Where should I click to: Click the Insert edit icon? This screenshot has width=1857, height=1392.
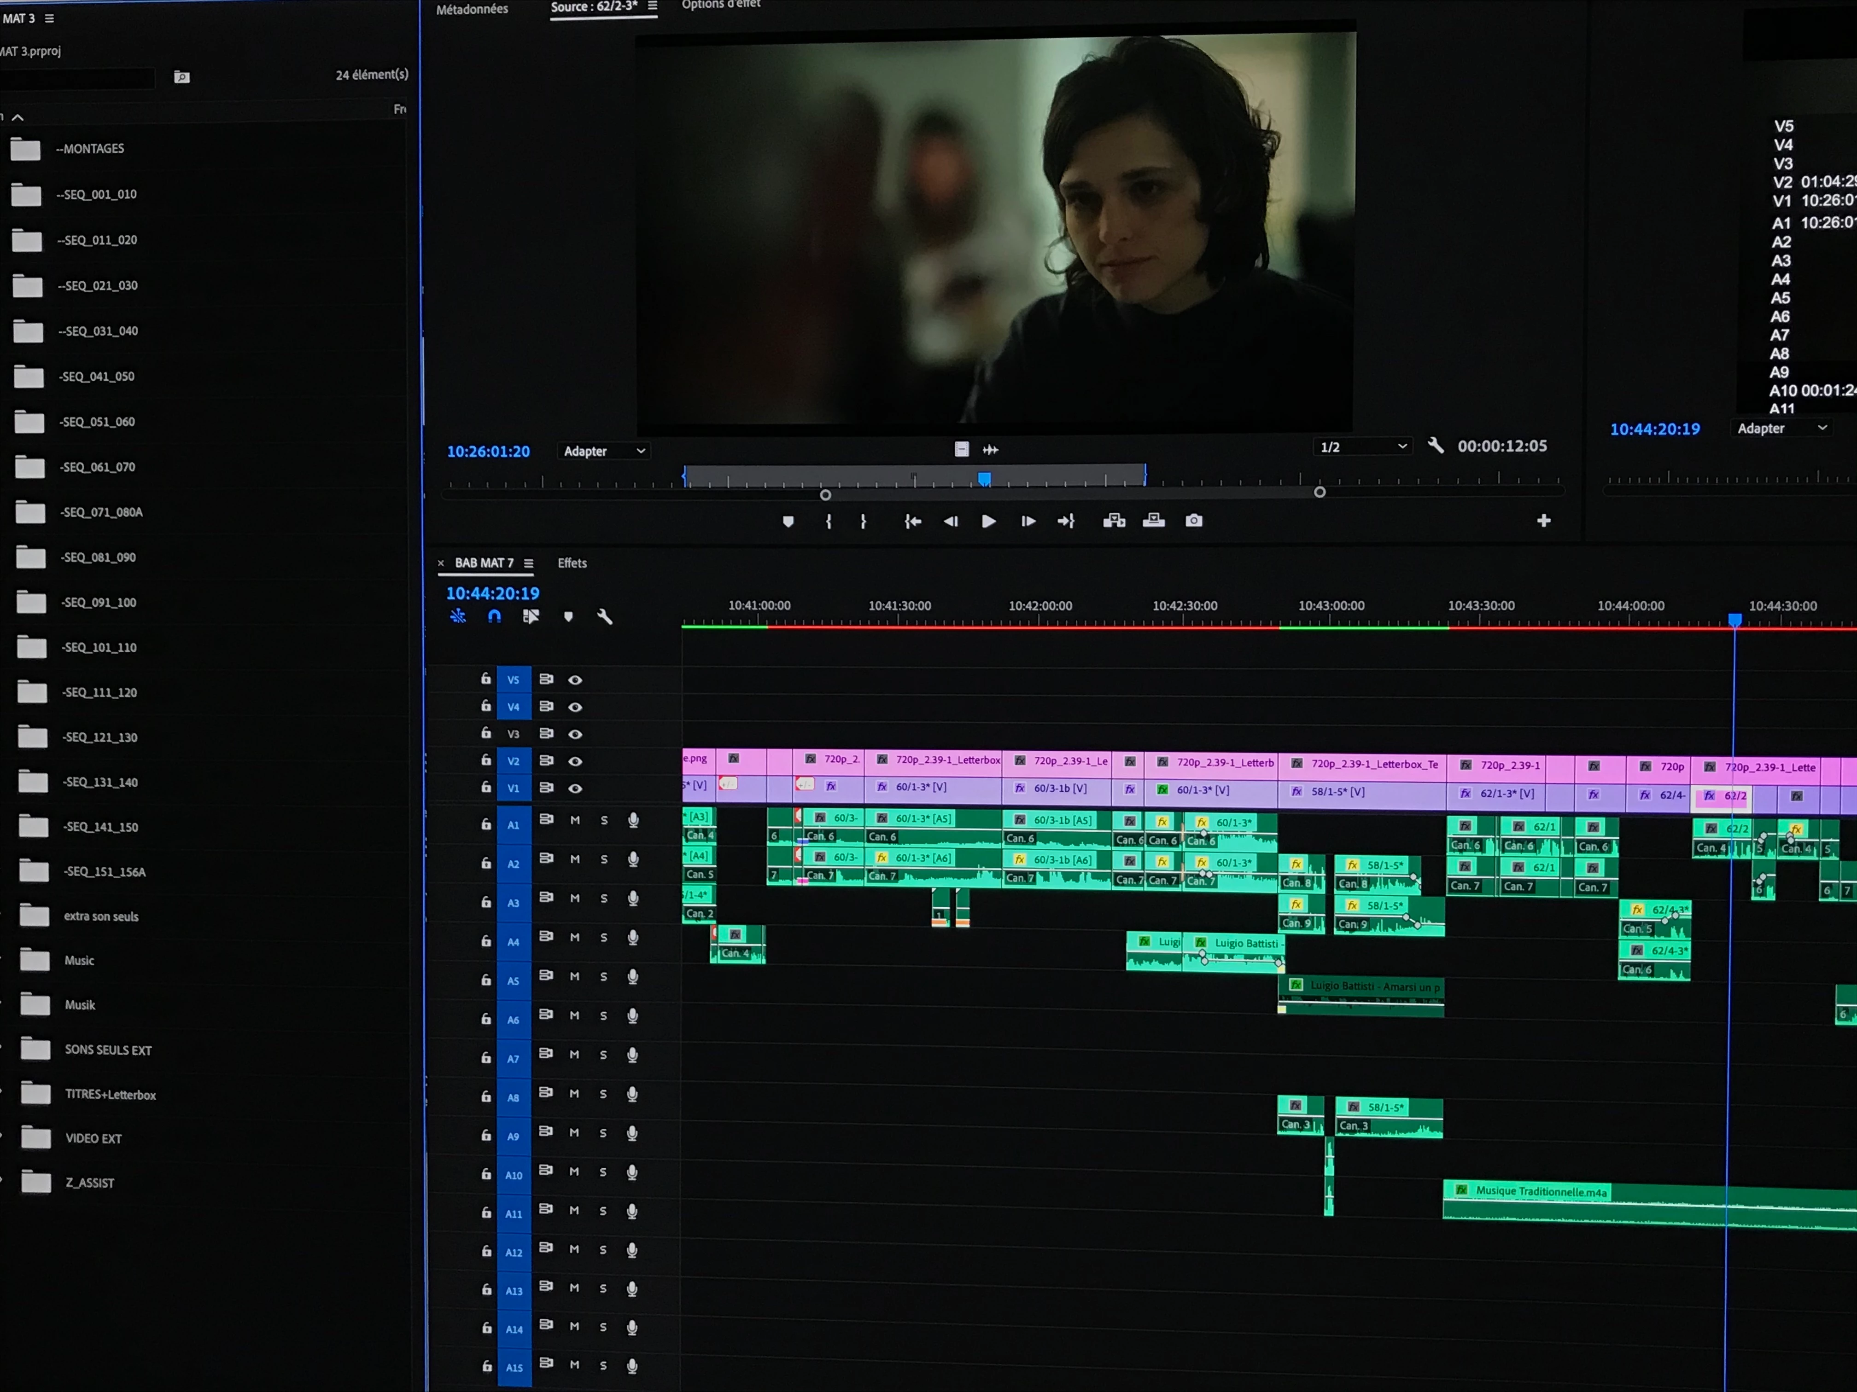coord(1113,521)
